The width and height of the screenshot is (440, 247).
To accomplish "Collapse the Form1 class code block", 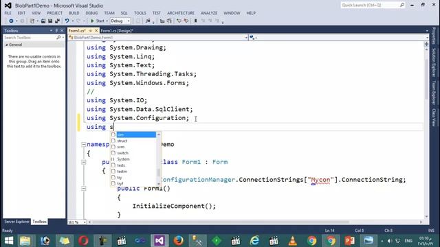I will tap(83, 162).
